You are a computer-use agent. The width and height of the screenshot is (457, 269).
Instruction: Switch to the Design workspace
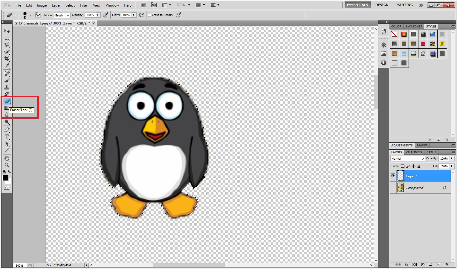(382, 5)
